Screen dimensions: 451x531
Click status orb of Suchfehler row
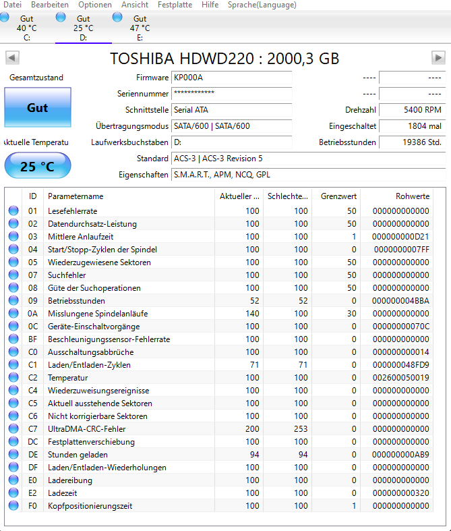[x=13, y=275]
